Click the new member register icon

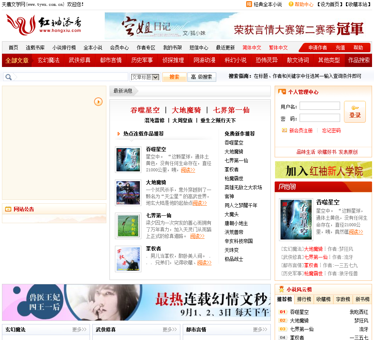(x=284, y=130)
